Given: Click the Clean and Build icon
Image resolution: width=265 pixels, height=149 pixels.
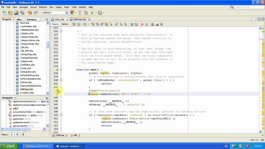Looking at the screenshot, I should click(86, 13).
